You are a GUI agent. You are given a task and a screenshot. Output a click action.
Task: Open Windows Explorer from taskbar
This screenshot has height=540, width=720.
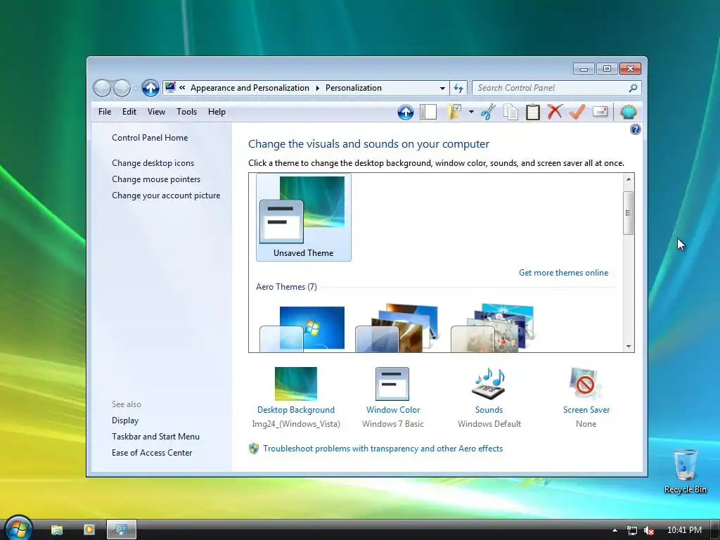click(x=56, y=530)
